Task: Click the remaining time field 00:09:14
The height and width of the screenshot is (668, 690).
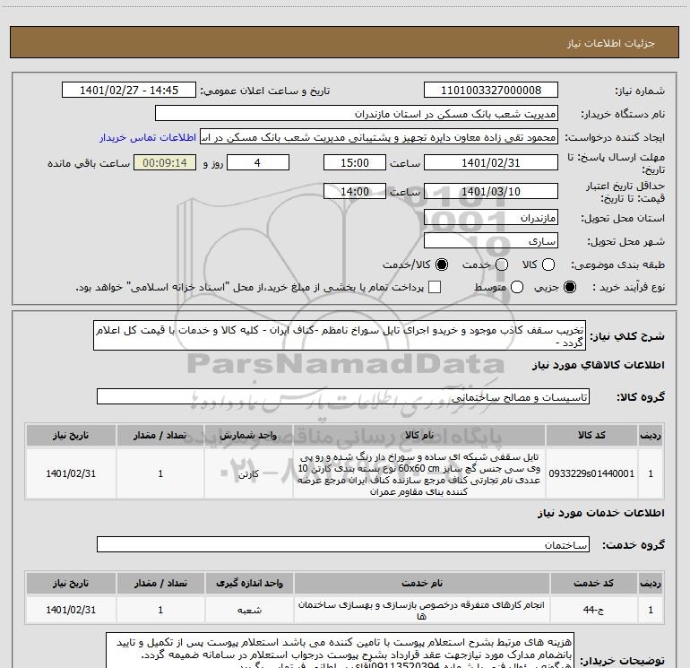Action: [x=165, y=163]
